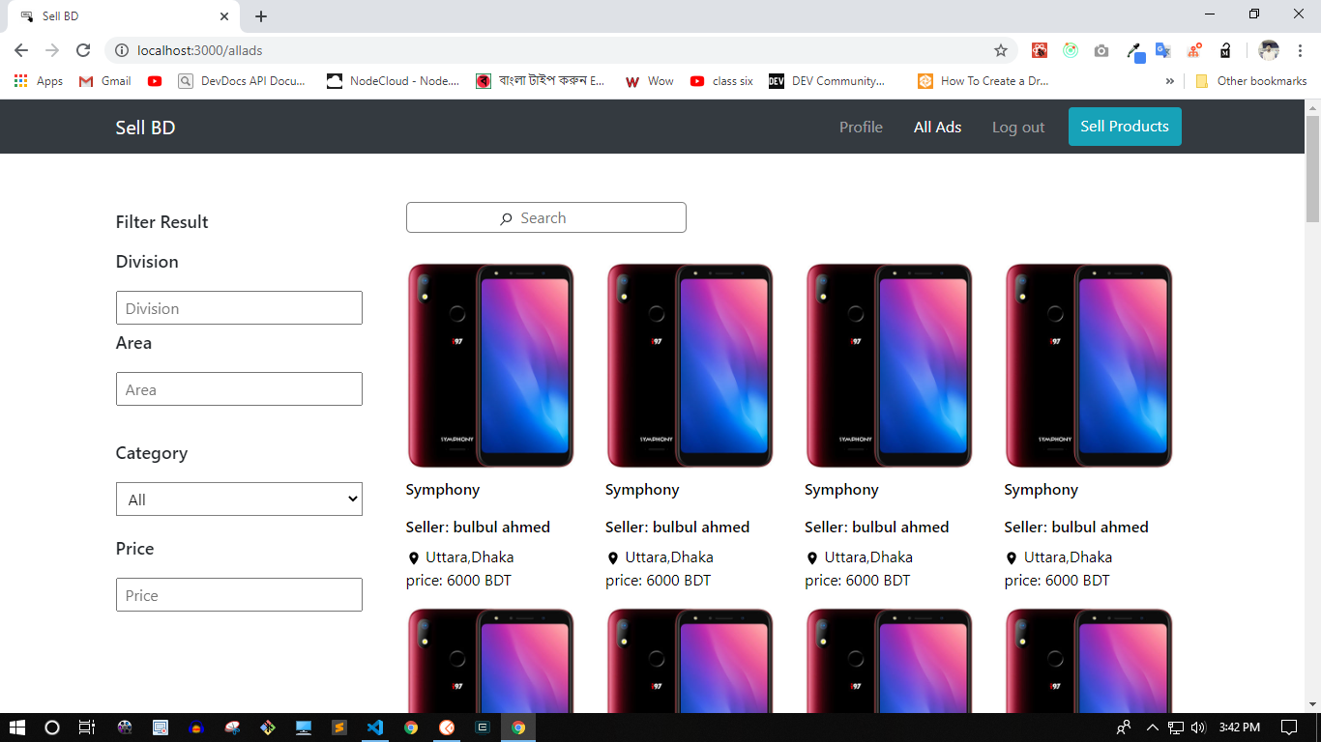This screenshot has height=742, width=1321.
Task: Open the Bangla typing bookmark
Action: (542, 81)
